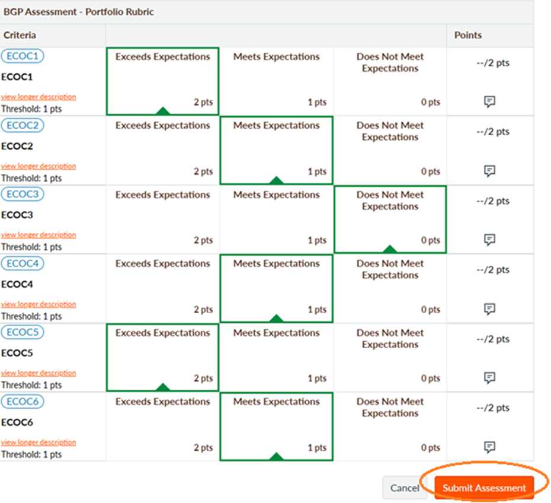The image size is (551, 503).
Task: Select Does Not Meet Expectations for ECOC6
Action: tap(390, 425)
